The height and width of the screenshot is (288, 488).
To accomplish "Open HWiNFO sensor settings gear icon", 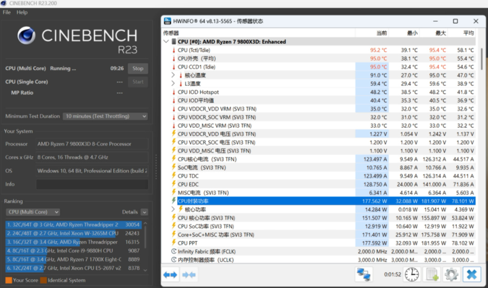I will click(x=451, y=274).
